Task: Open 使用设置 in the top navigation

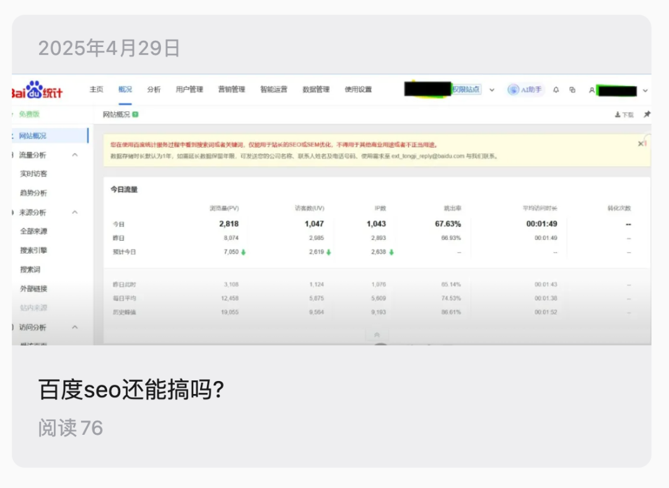Action: (359, 90)
